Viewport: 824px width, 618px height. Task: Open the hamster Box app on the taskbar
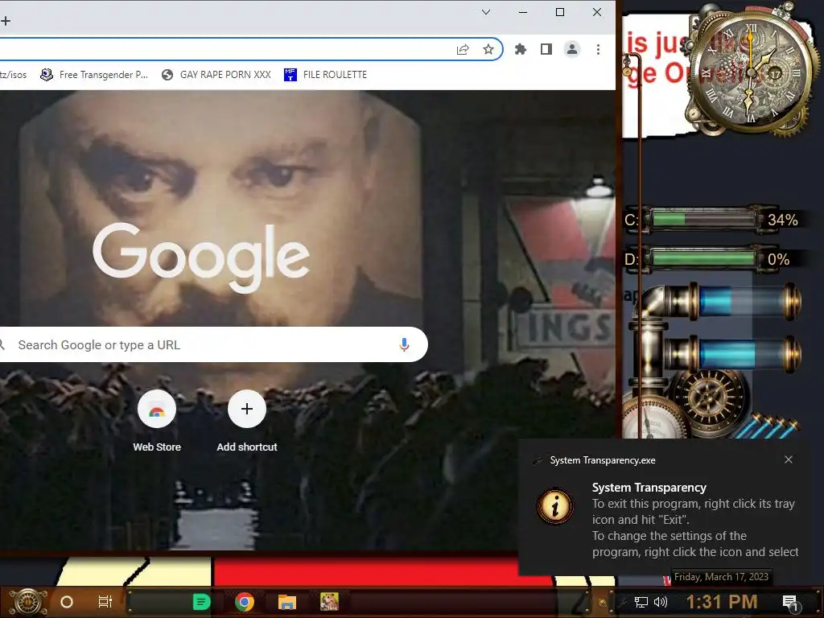[329, 602]
